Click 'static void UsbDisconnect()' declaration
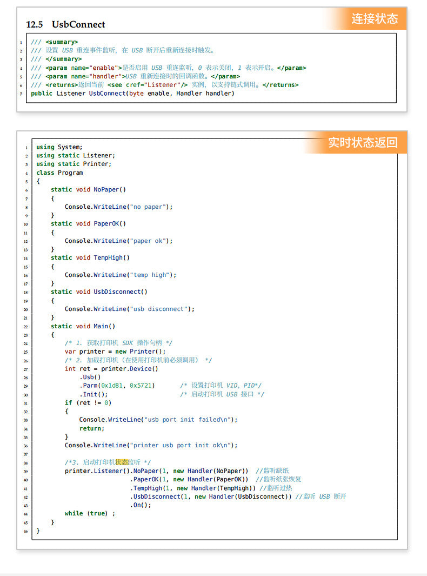 click(99, 292)
